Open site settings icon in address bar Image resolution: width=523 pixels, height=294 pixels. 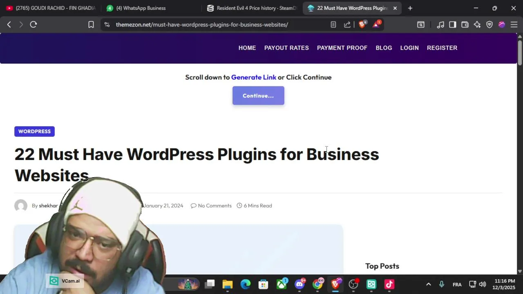click(x=107, y=24)
